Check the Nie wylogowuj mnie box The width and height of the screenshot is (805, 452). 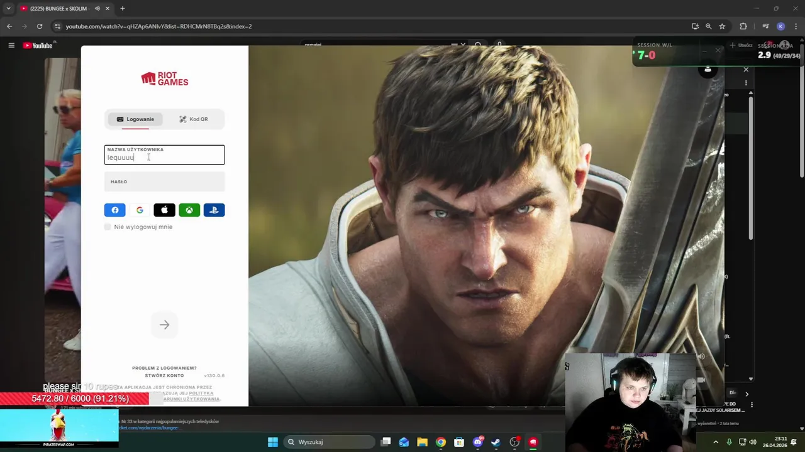tap(108, 227)
